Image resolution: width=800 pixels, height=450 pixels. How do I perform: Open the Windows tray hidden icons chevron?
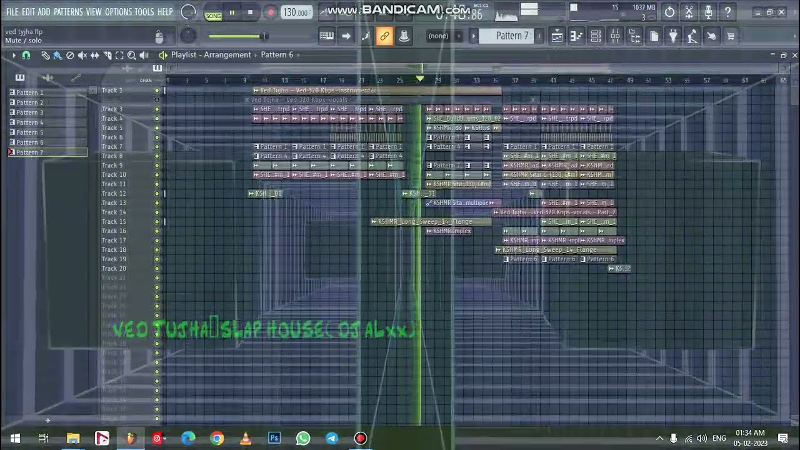tap(659, 438)
